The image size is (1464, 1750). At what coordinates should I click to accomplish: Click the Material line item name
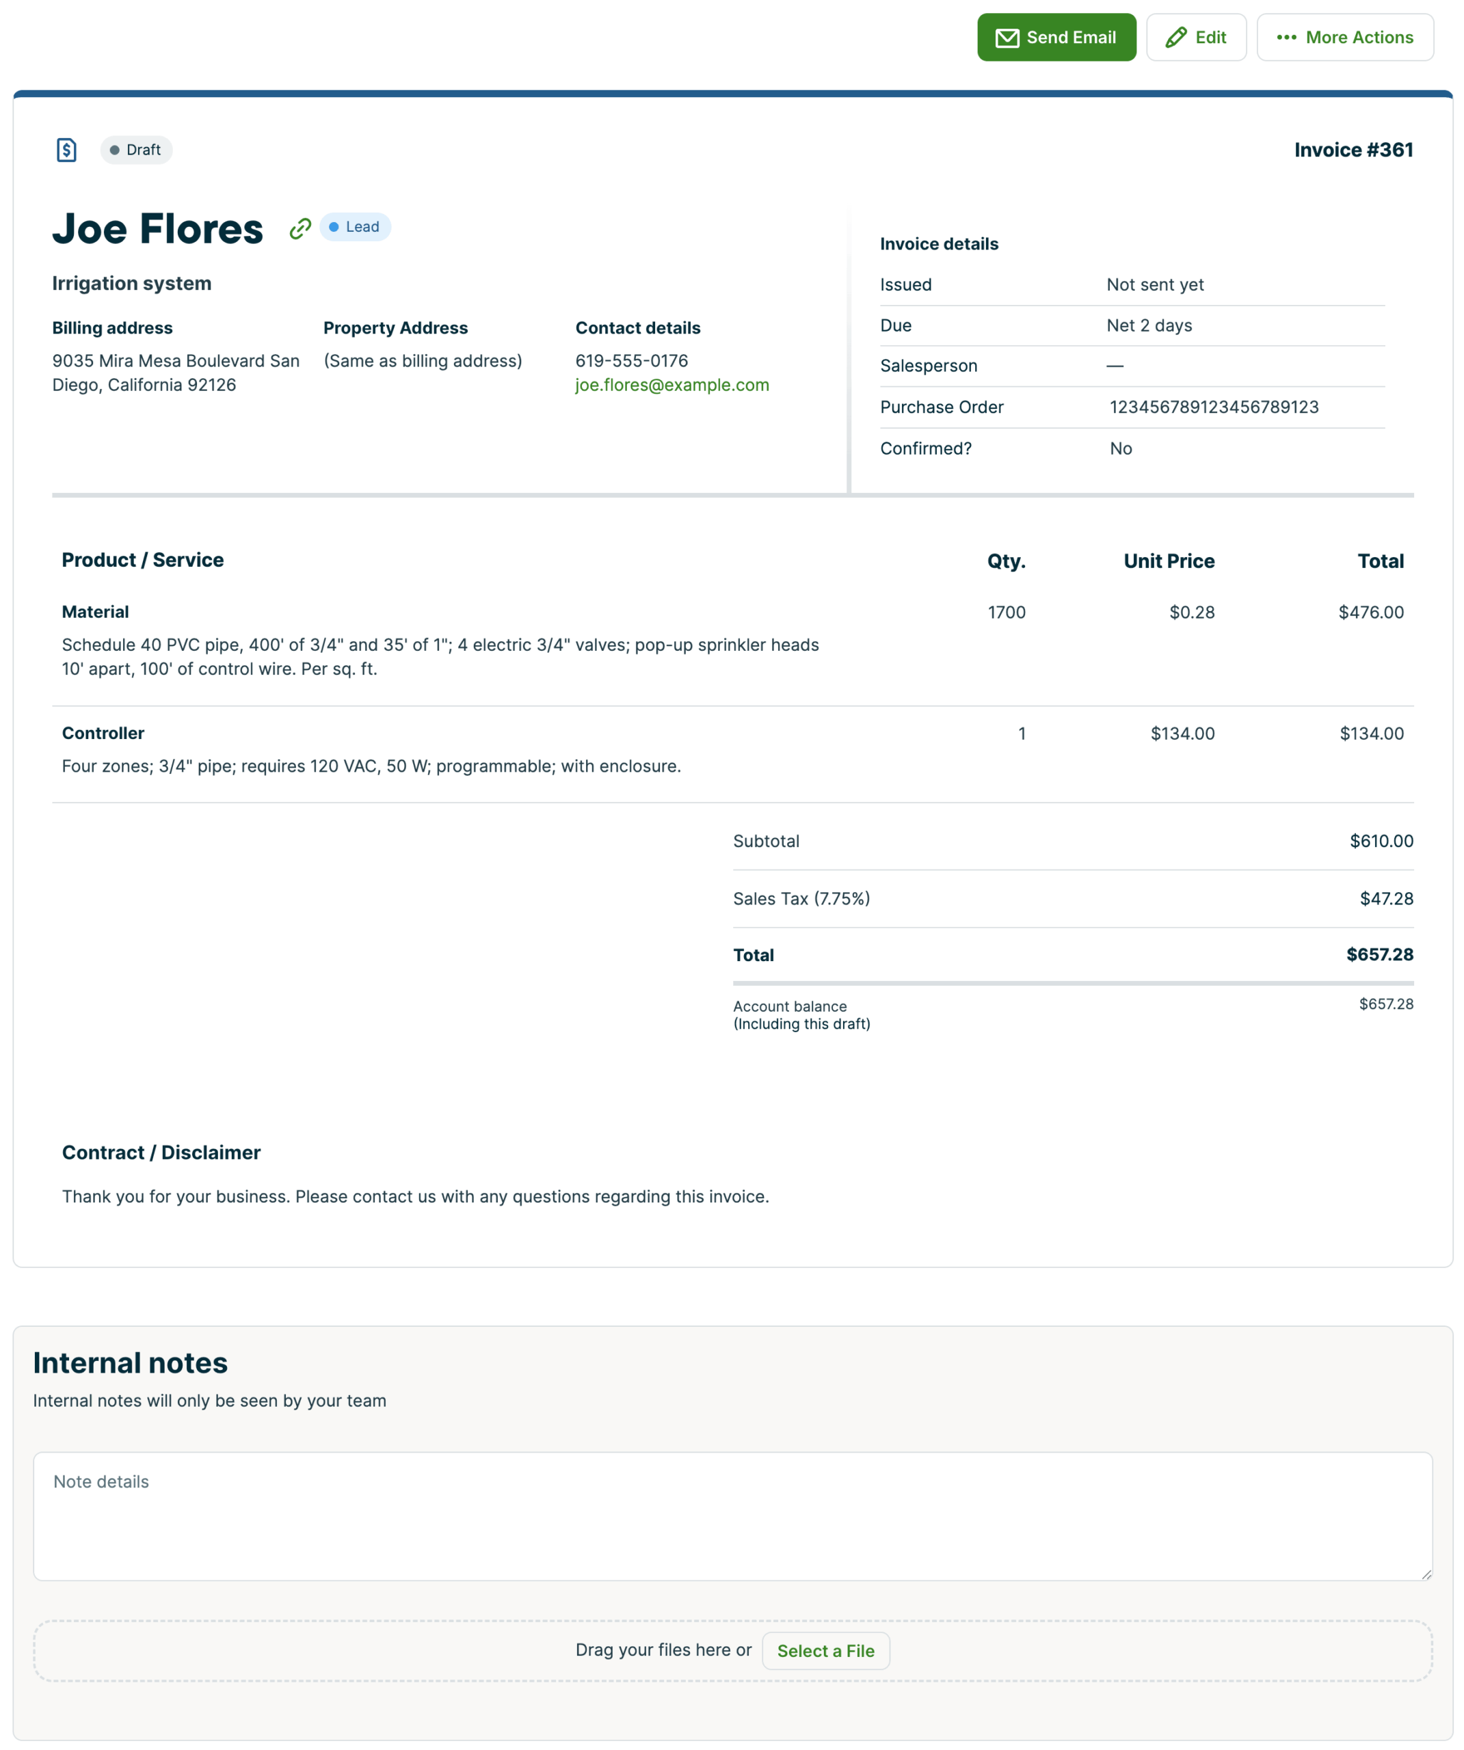95,612
